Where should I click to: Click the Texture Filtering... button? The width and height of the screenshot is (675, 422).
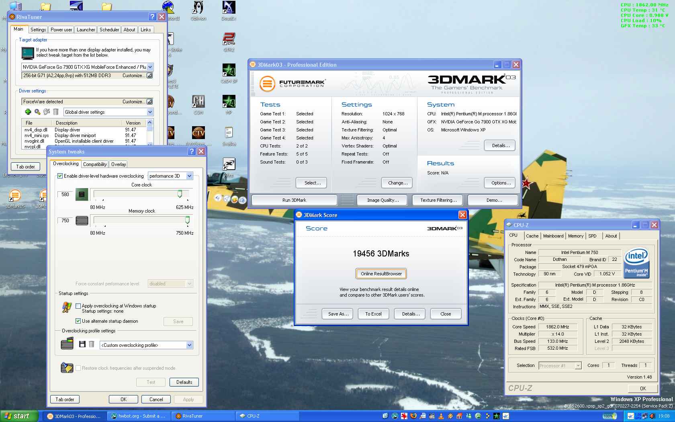click(x=438, y=200)
